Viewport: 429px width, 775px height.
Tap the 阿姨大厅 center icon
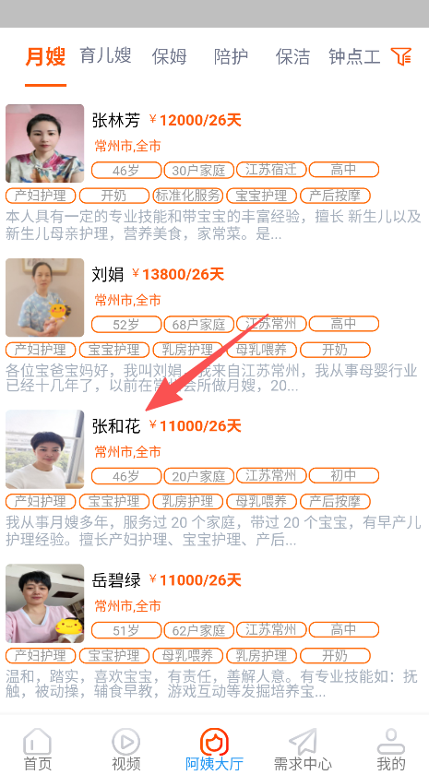[x=214, y=741]
